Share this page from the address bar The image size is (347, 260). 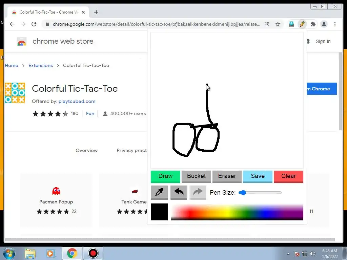pos(267,24)
